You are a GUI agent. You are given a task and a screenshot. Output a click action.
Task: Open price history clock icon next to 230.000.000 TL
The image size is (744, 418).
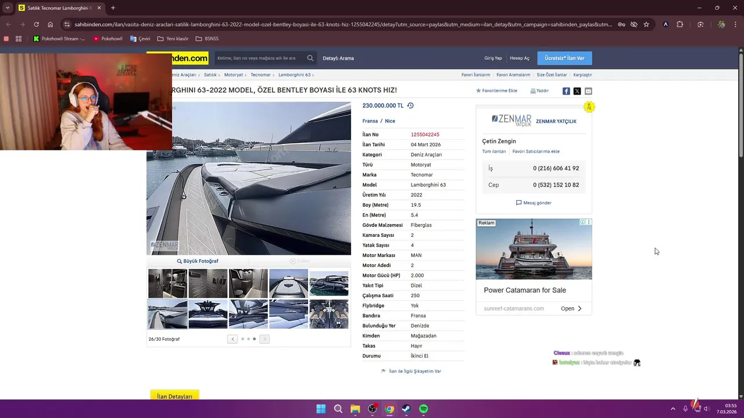[410, 106]
